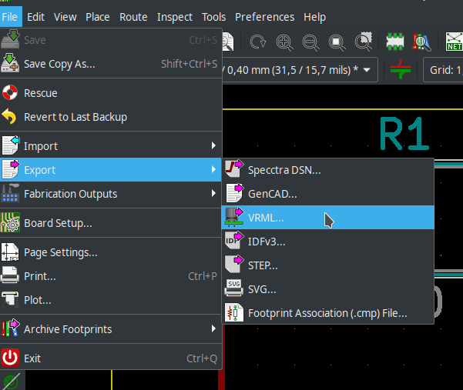The width and height of the screenshot is (463, 390).
Task: Open Page Settings entry
Action: [111, 252]
